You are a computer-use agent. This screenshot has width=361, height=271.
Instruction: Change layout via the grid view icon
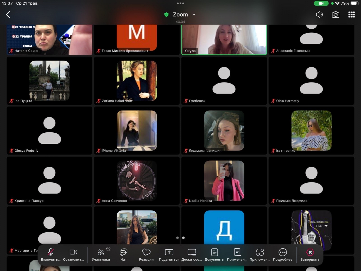click(352, 15)
